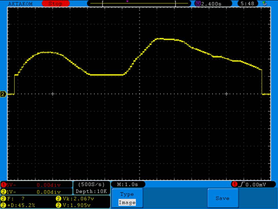Click the channel 2 1V- scale readout
The height and width of the screenshot is (209, 278).
tap(11, 192)
